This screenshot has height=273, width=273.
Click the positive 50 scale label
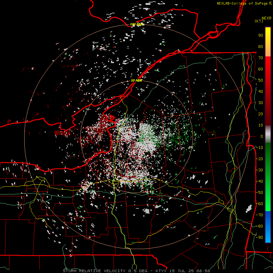[261, 80]
